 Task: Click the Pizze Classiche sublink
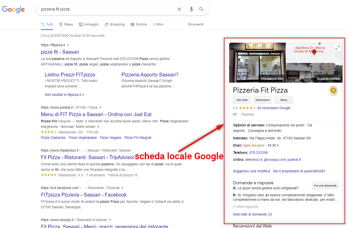[53, 138]
